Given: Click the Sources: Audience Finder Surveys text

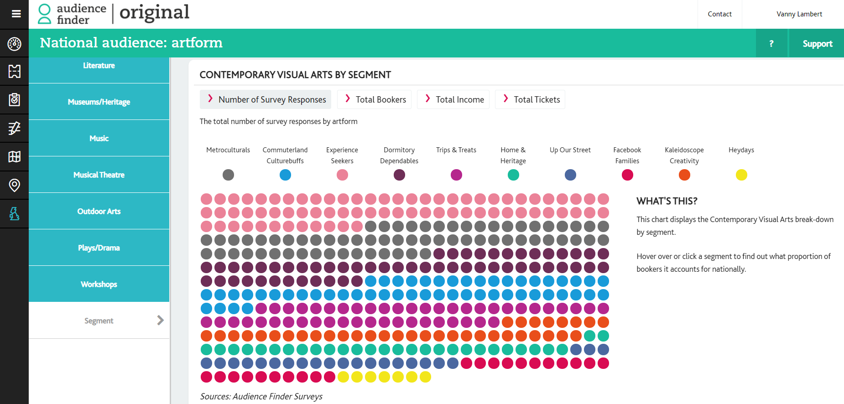Looking at the screenshot, I should 261,396.
